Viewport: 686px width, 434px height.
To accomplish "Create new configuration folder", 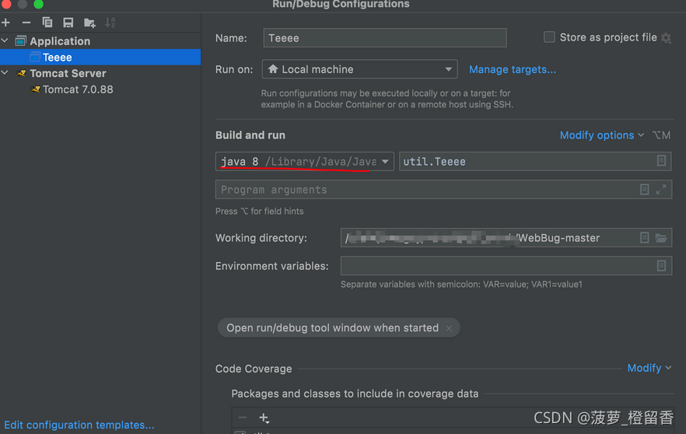I will 89,23.
